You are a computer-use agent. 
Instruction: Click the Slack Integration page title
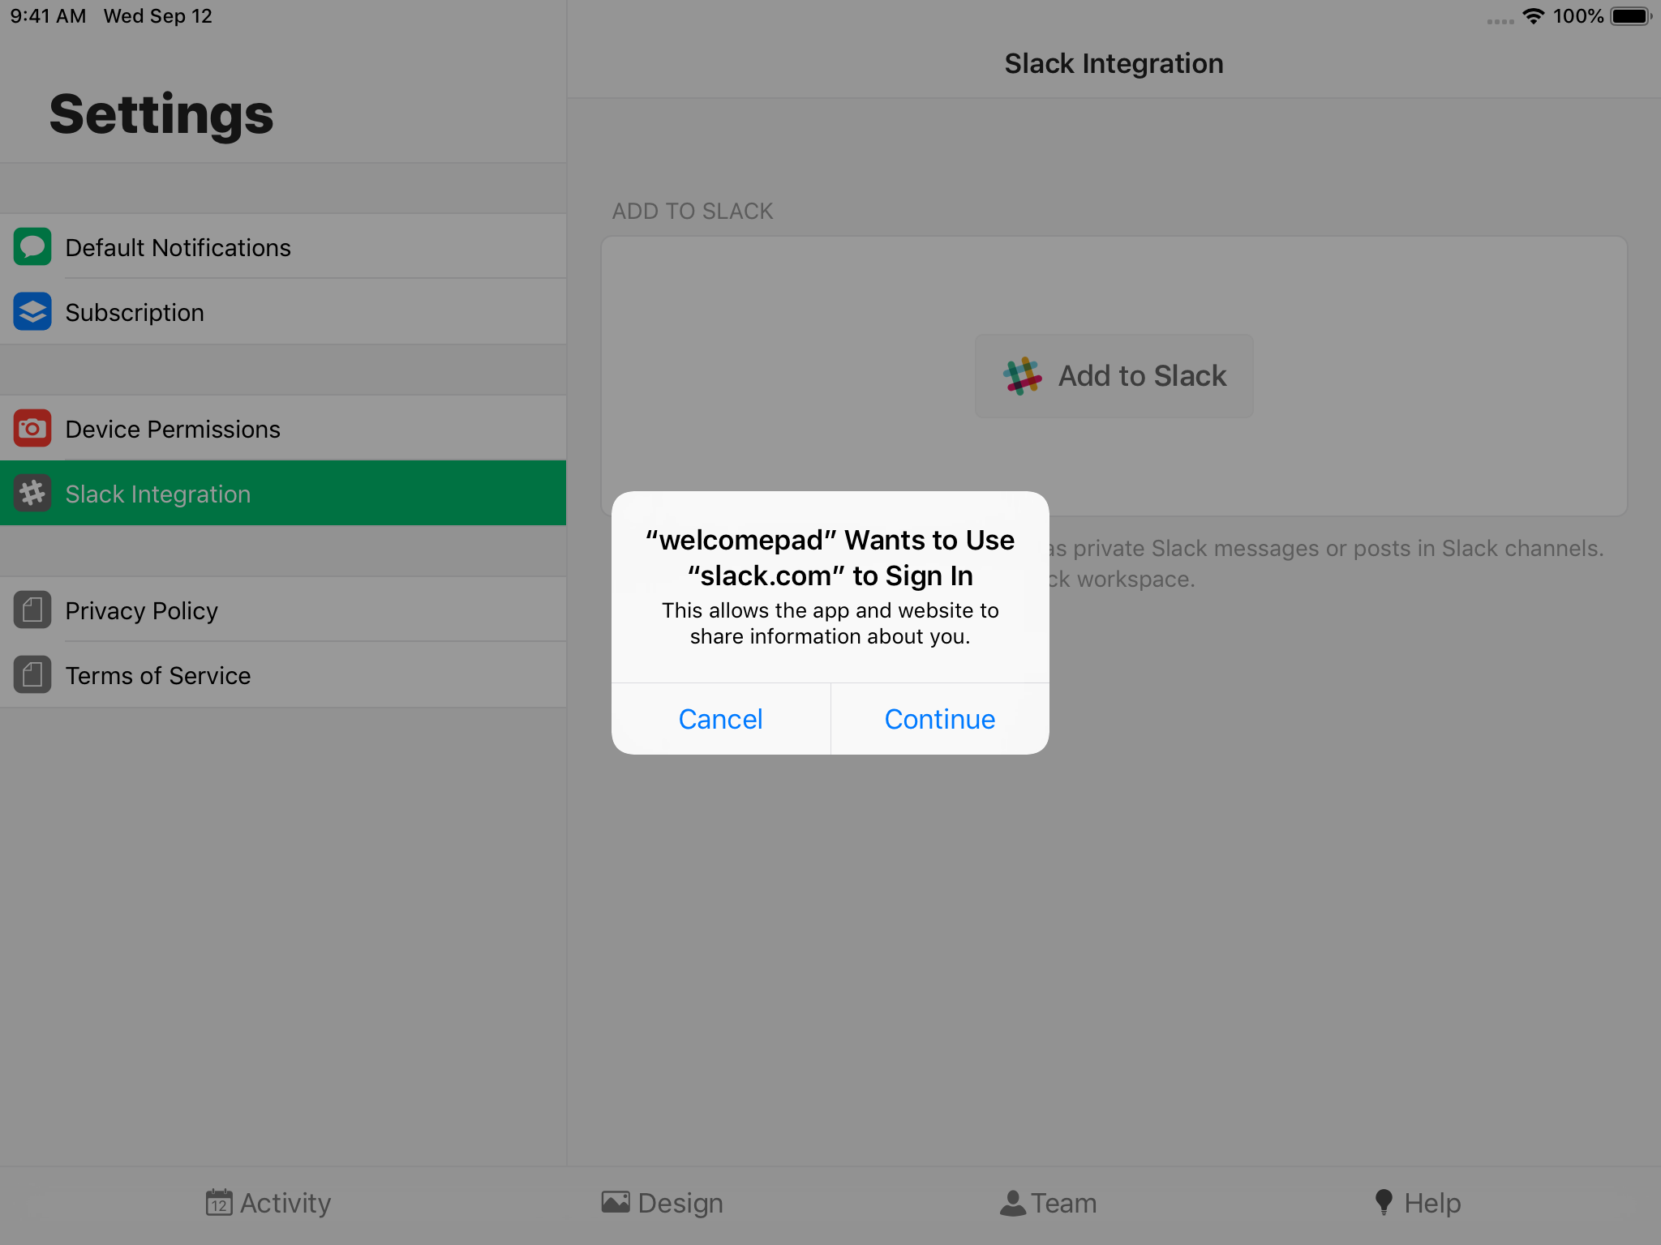pyautogui.click(x=1114, y=63)
